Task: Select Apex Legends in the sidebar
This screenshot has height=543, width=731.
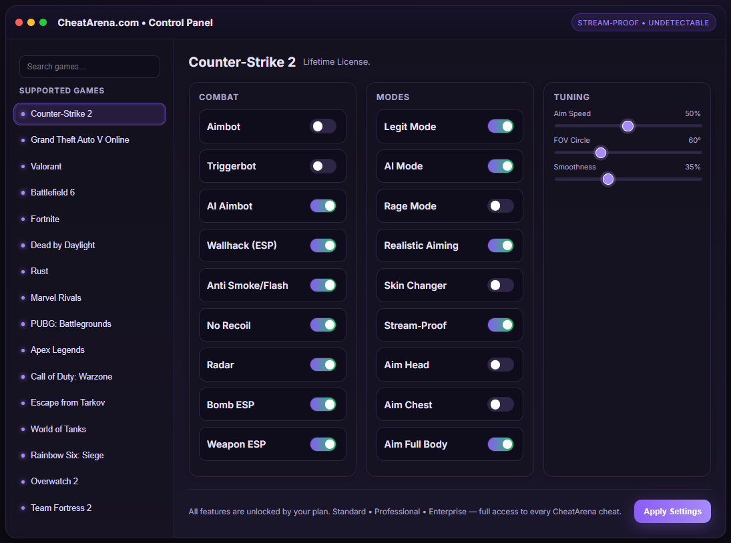Action: click(x=89, y=350)
